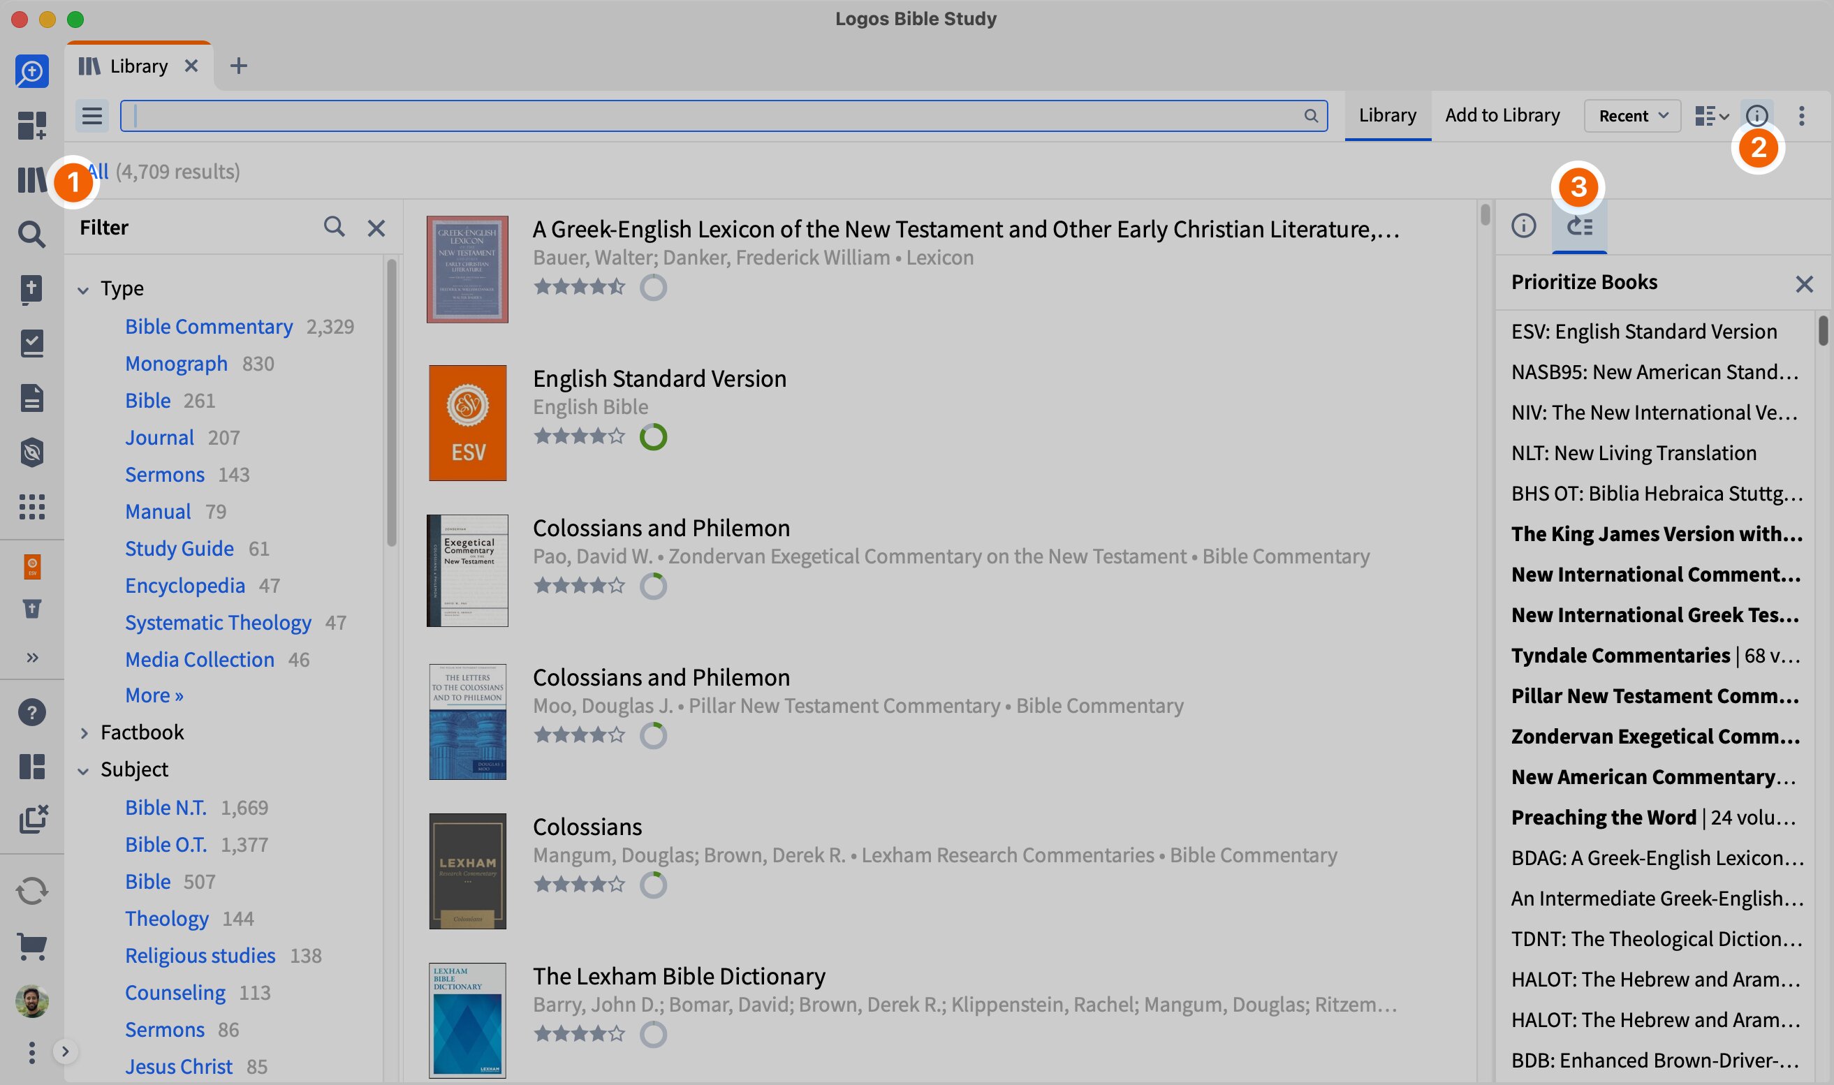Screen dimensions: 1834x1085
Task: Select the Library view tab
Action: 1387,115
